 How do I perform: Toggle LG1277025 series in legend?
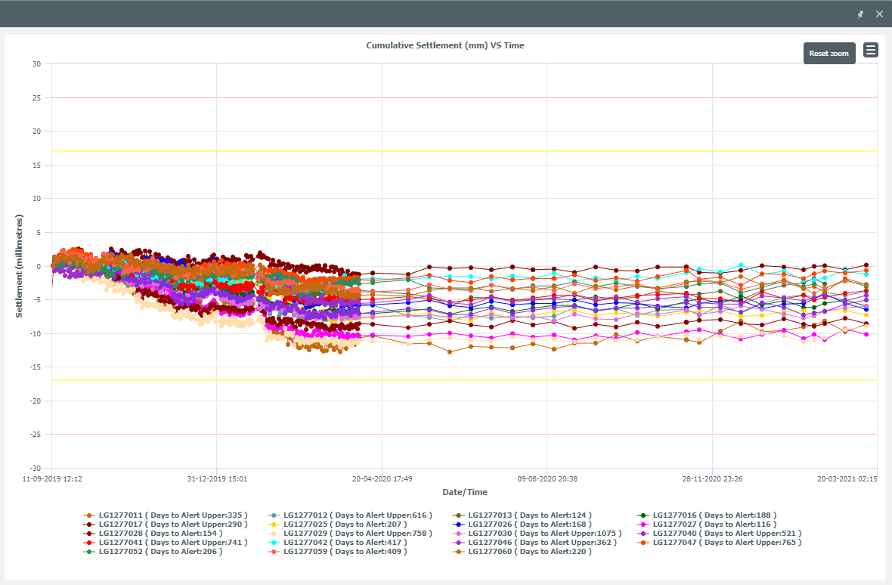tap(337, 525)
